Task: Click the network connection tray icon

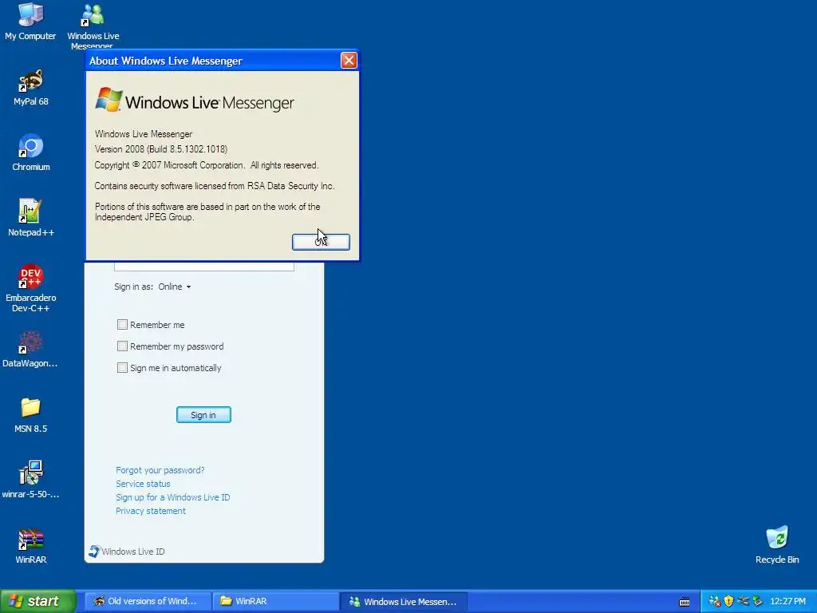Action: pos(744,602)
